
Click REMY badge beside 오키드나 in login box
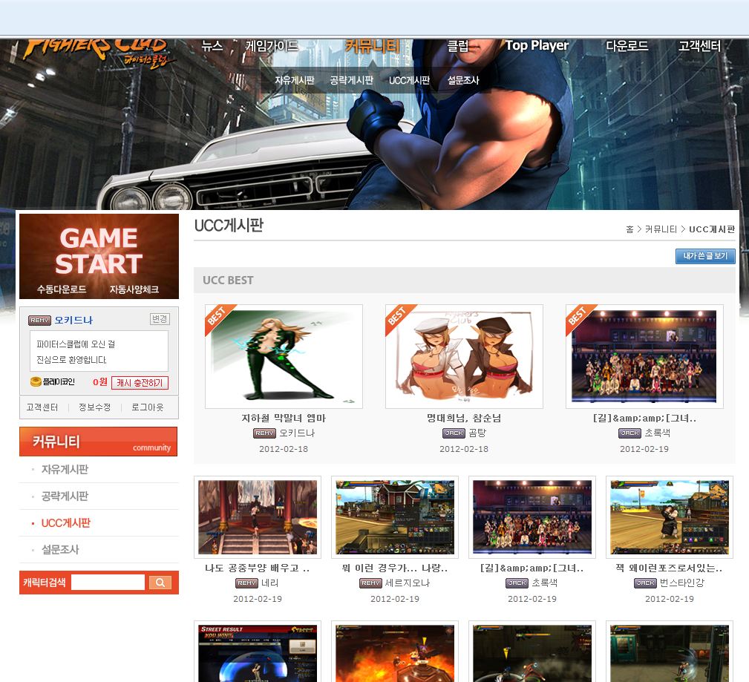39,321
